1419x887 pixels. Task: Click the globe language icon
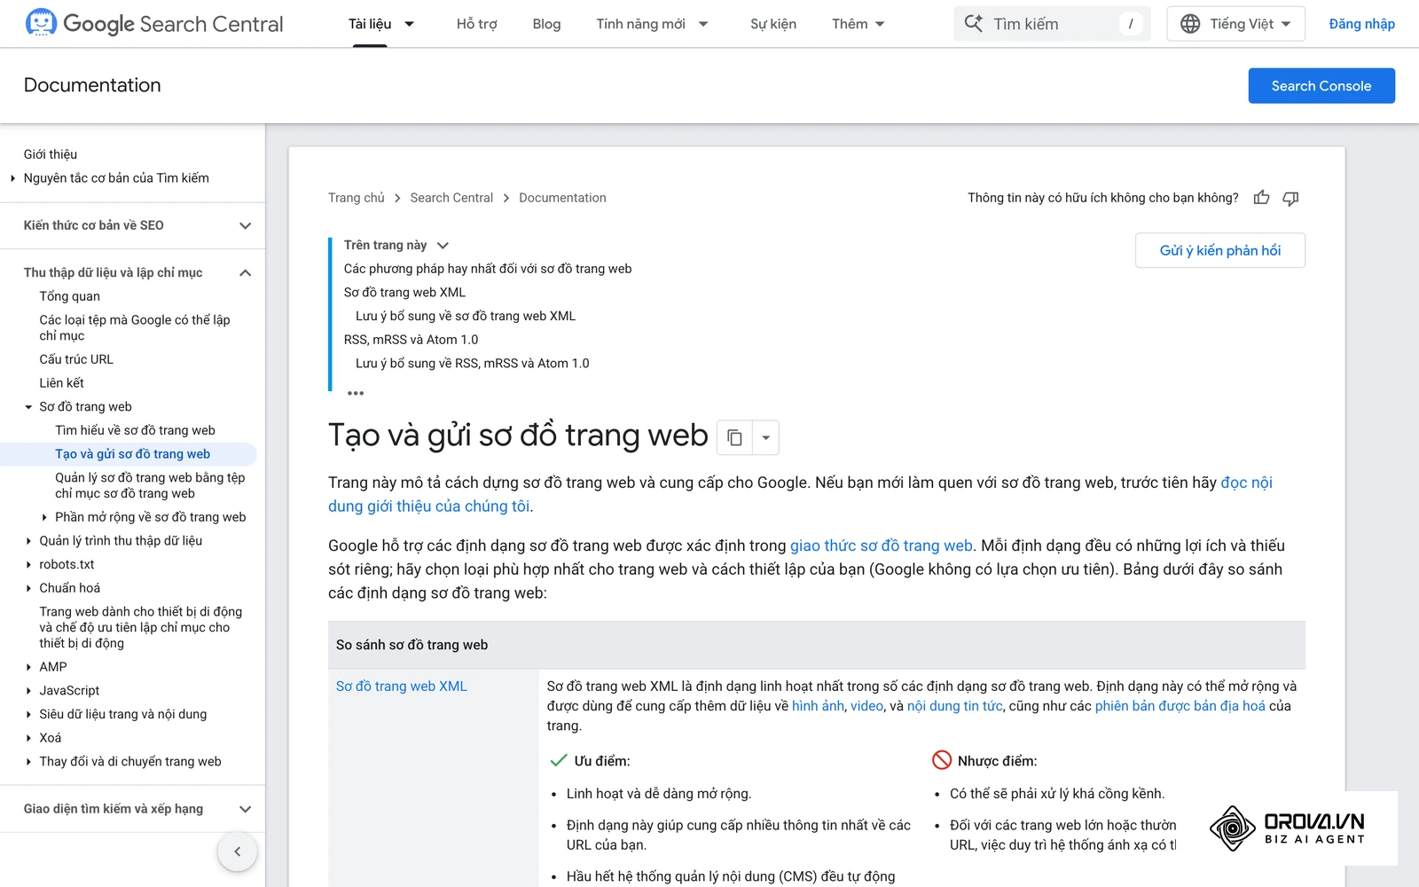point(1190,24)
